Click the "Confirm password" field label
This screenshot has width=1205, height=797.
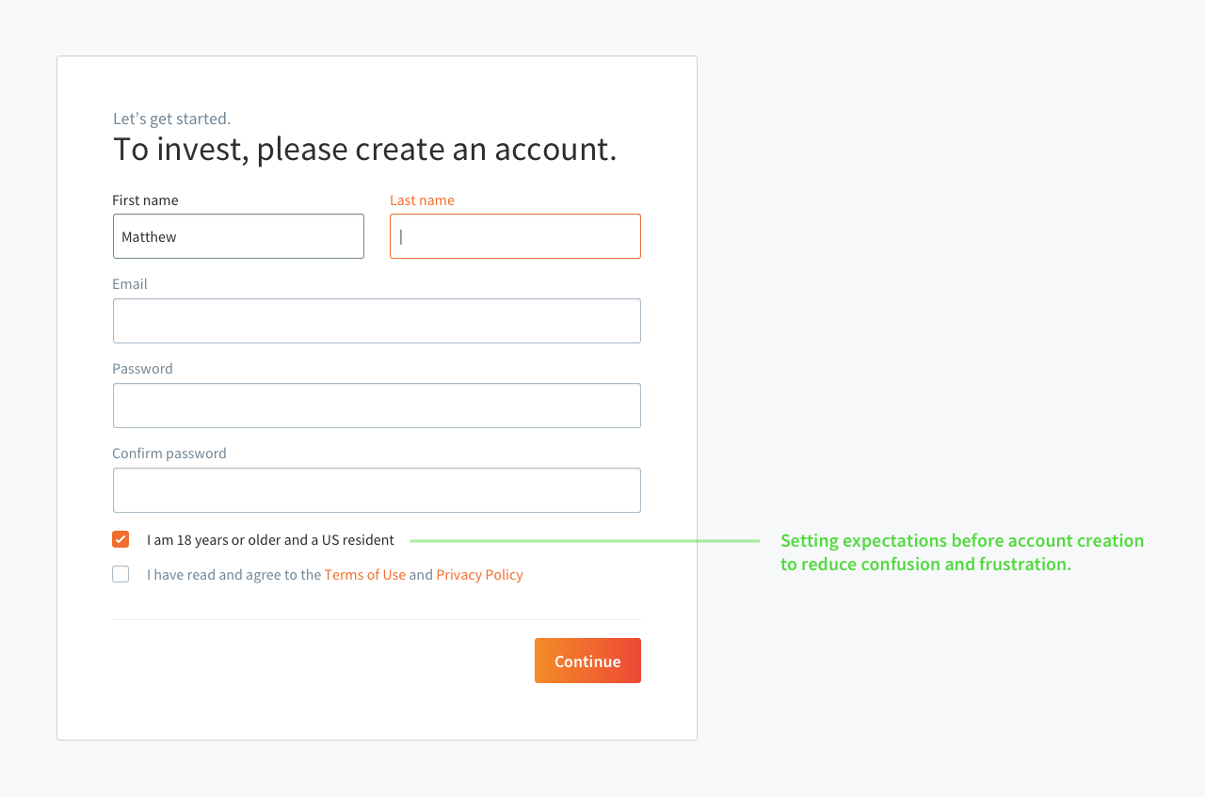[169, 454]
